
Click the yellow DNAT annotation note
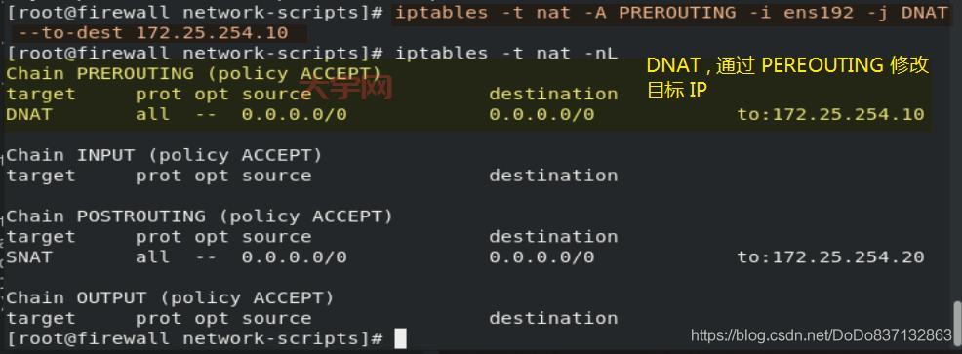(x=787, y=77)
